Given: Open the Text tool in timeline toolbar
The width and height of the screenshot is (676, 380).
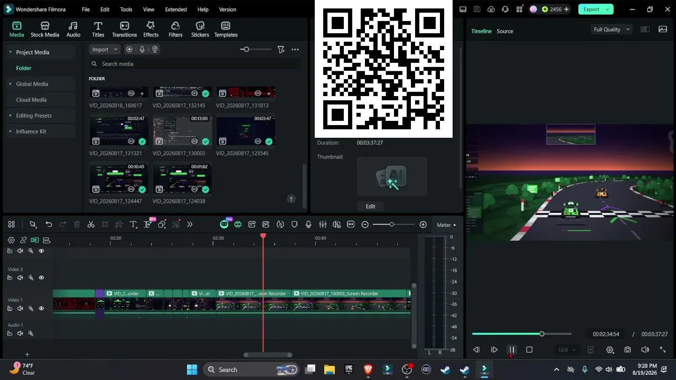Looking at the screenshot, I should (x=133, y=224).
